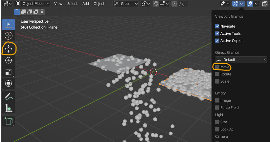
Task: Enable the Light Size gizmo checkbox
Action: click(x=217, y=122)
